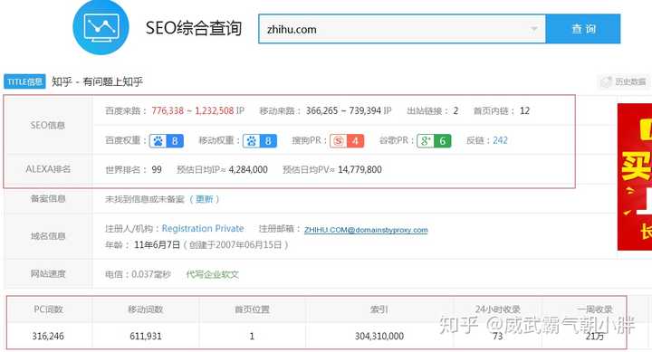
Task: Click the Sogou PR icon with value 4
Action: coord(347,141)
